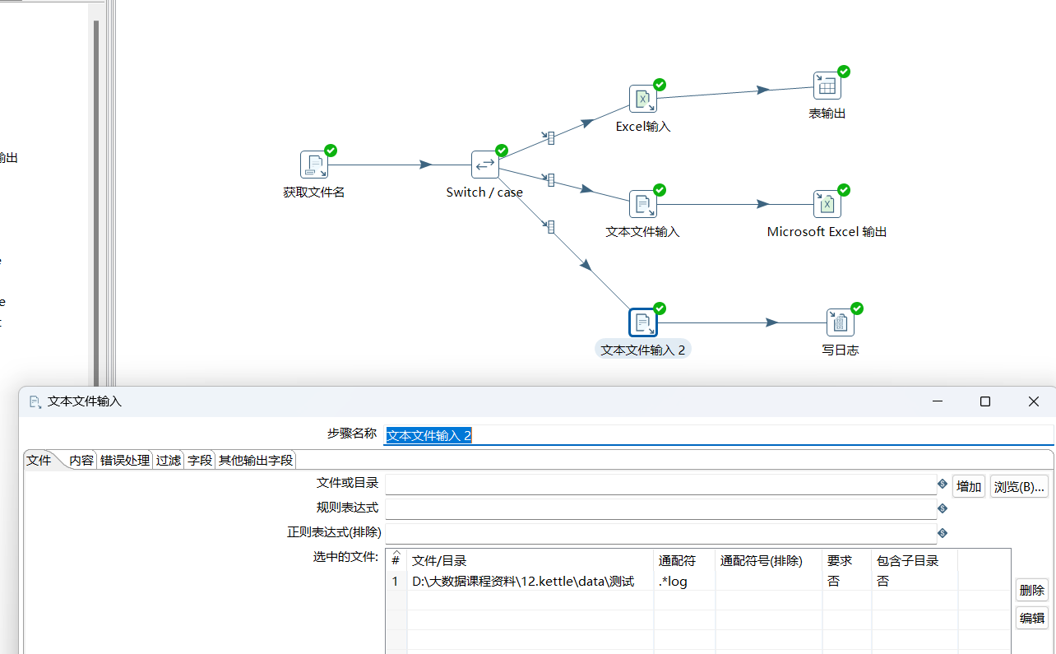Click the 浏览(B)... button
The height and width of the screenshot is (654, 1056).
[1020, 486]
